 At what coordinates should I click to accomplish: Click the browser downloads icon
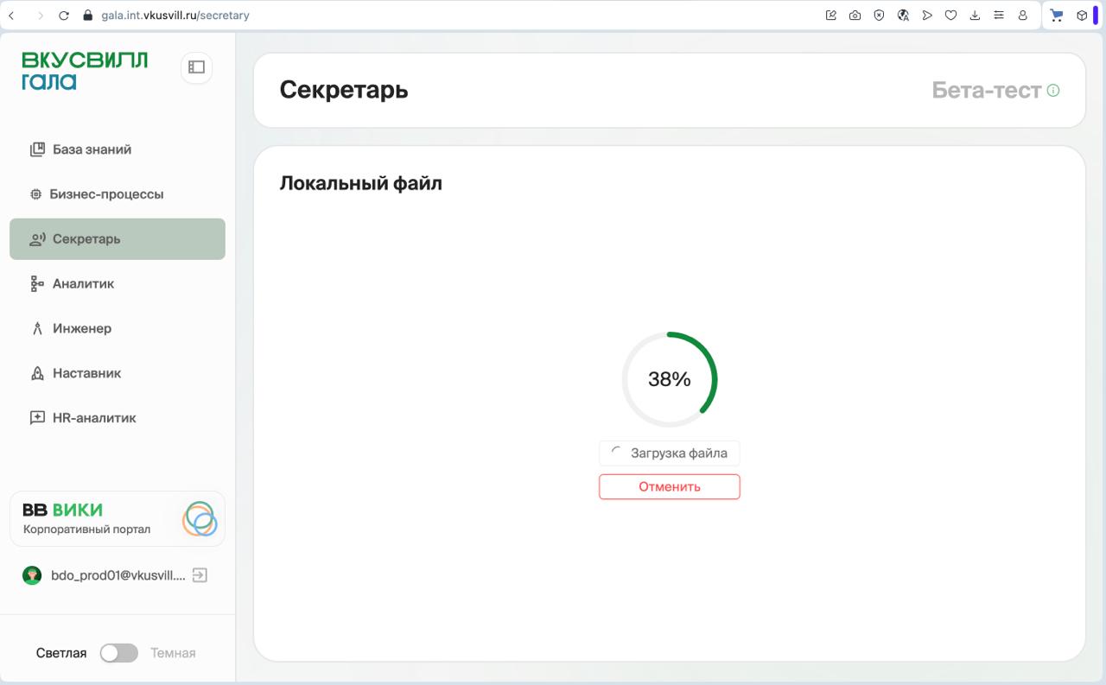pyautogui.click(x=975, y=16)
